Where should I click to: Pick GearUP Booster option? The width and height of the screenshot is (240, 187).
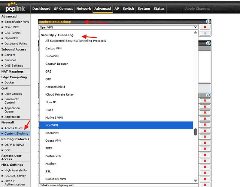(x=116, y=64)
